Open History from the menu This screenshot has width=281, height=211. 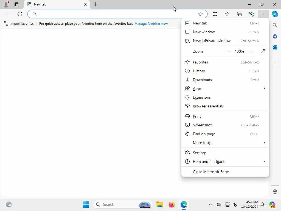pyautogui.click(x=225, y=71)
